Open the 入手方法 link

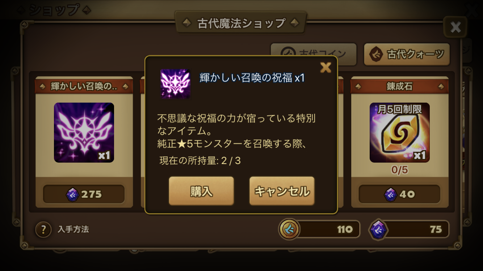tap(73, 229)
